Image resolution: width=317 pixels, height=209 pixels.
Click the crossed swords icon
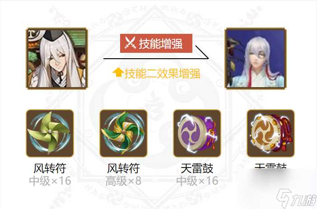130,42
